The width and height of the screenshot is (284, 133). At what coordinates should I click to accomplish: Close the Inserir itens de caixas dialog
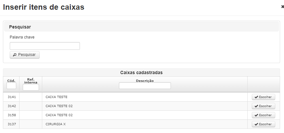(x=283, y=7)
